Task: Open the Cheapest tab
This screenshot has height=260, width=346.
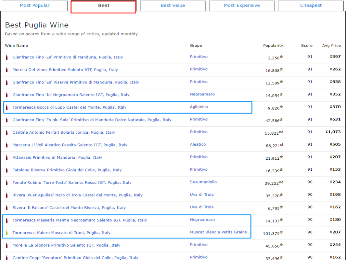Action: (311, 6)
